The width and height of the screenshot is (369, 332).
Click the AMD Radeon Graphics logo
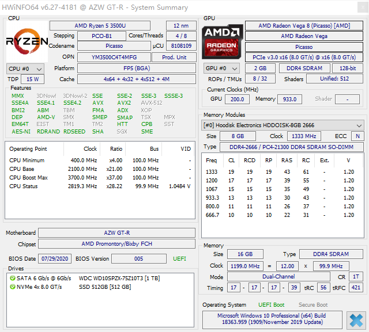click(222, 41)
